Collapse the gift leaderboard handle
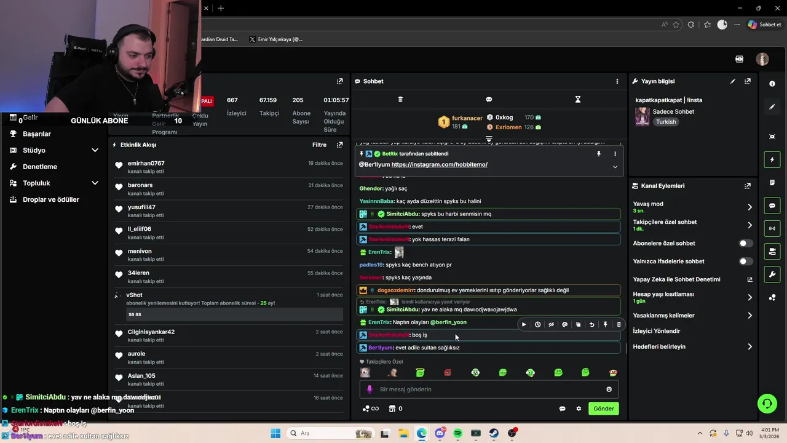787x443 pixels. (489, 139)
